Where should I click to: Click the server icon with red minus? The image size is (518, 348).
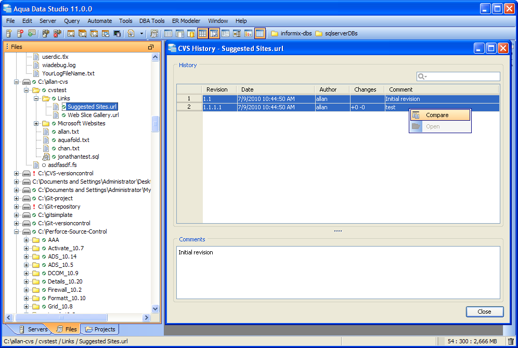click(20, 33)
